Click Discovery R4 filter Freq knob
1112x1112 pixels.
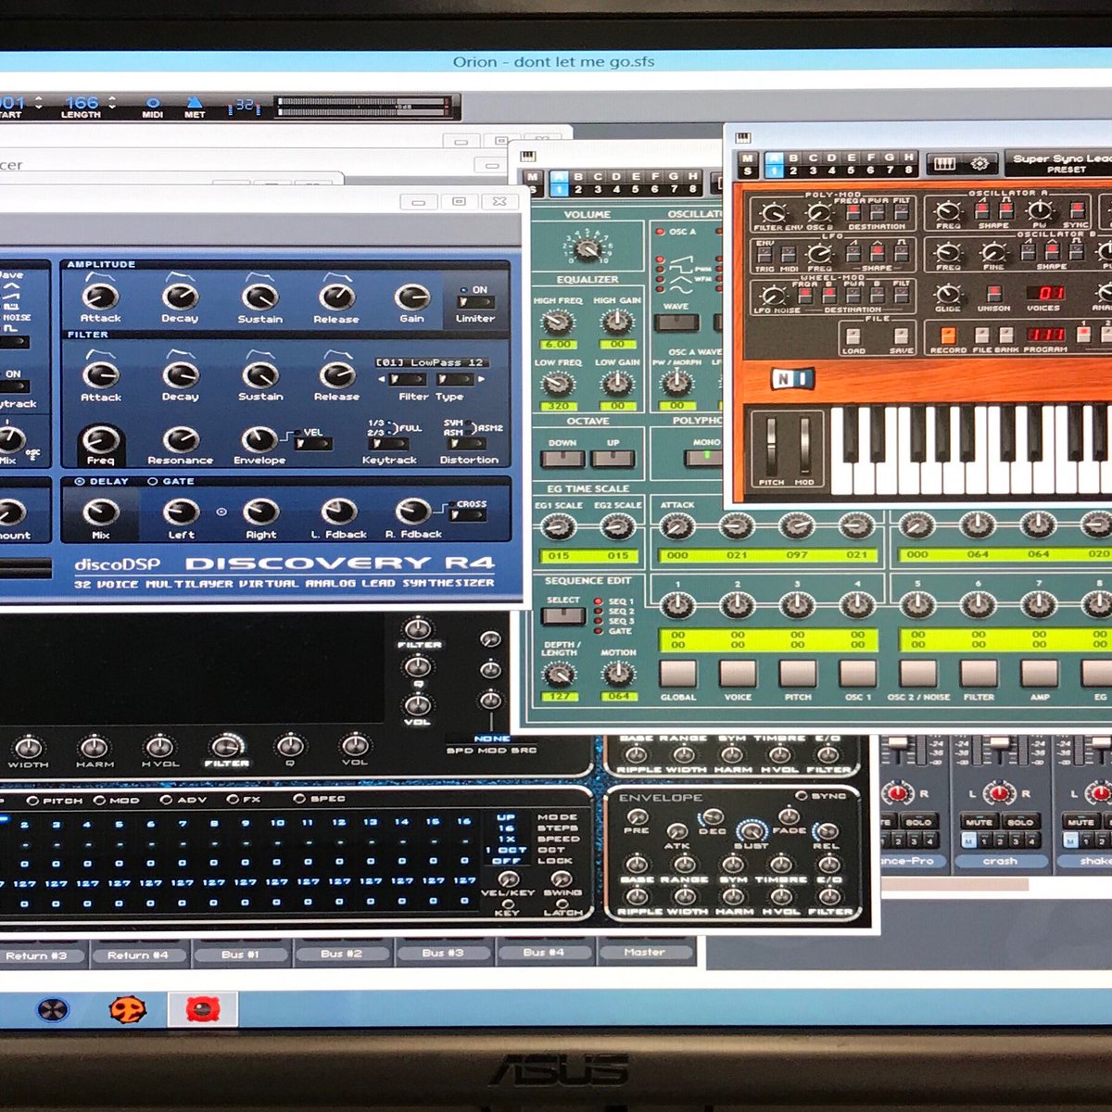[x=100, y=439]
